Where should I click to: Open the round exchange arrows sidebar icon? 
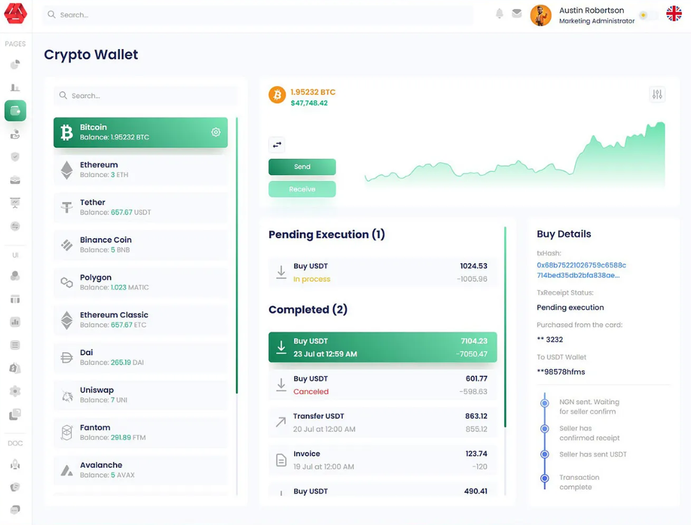(x=15, y=226)
